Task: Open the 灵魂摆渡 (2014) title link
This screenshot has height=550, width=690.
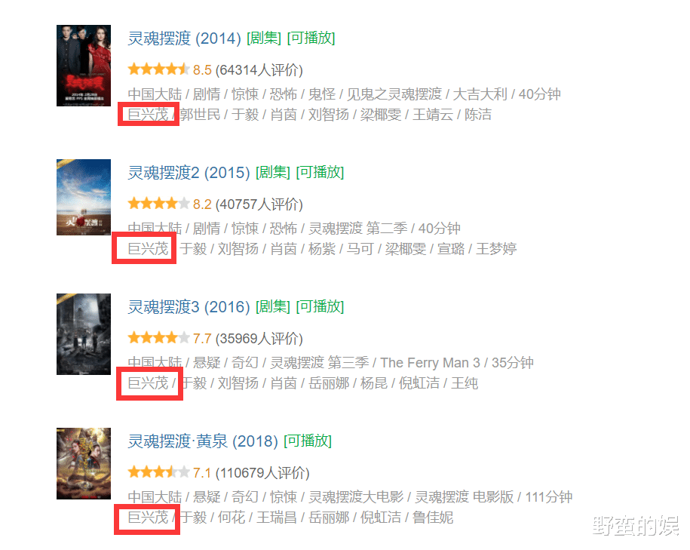Action: (x=185, y=38)
